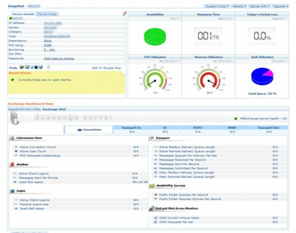
Task: Click the OutLook Web Access Monitors icon
Action: coord(152,208)
